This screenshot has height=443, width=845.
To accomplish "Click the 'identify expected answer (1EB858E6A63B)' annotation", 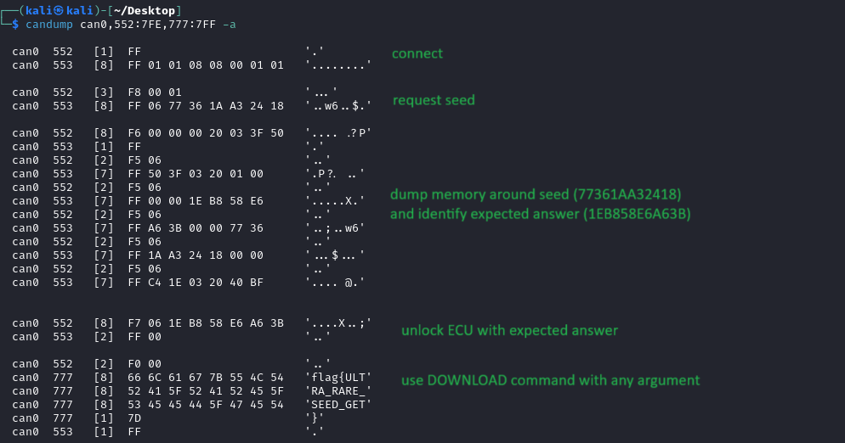I will pyautogui.click(x=540, y=214).
